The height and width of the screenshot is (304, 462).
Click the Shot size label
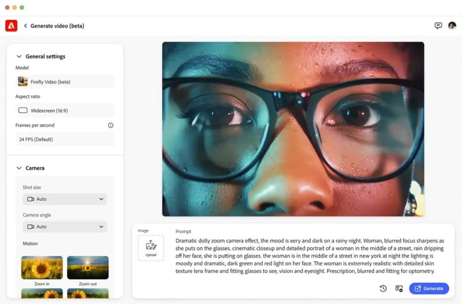(x=32, y=187)
